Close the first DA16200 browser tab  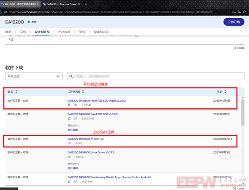(x=37, y=4)
